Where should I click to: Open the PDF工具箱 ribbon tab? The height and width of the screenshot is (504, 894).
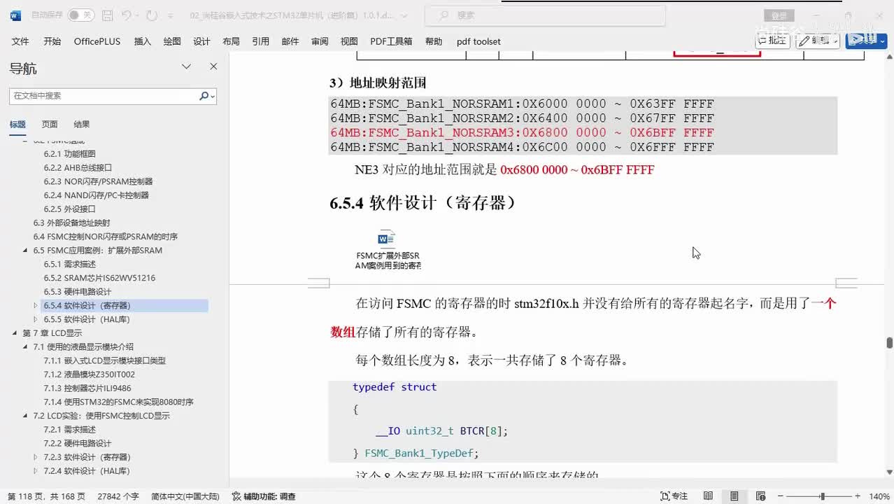point(391,41)
